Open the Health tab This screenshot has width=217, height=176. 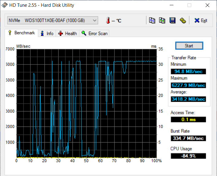[x=68, y=33]
